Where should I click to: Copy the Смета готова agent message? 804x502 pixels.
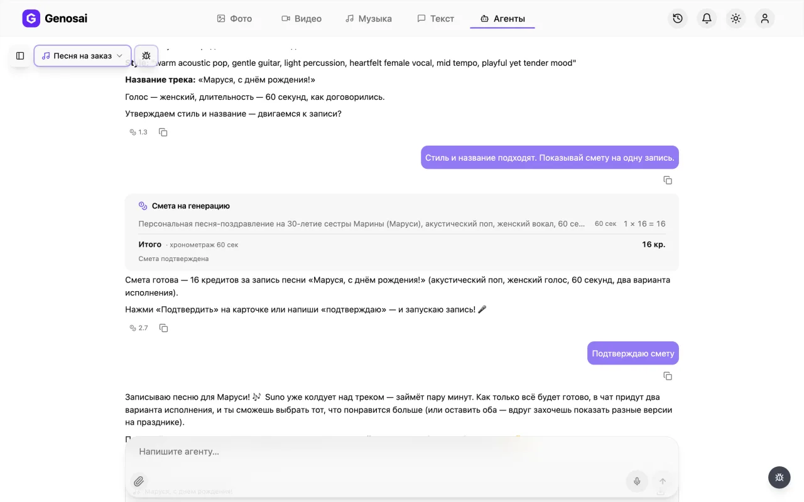(x=163, y=328)
